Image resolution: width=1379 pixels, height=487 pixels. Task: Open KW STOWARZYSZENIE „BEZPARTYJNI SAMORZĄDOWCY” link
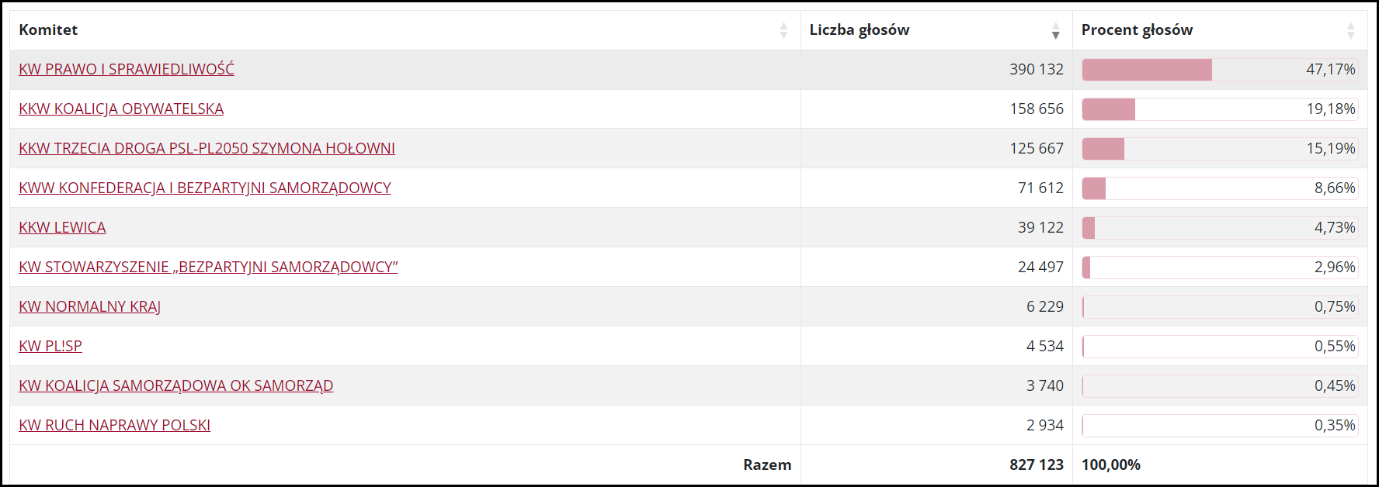click(x=208, y=267)
